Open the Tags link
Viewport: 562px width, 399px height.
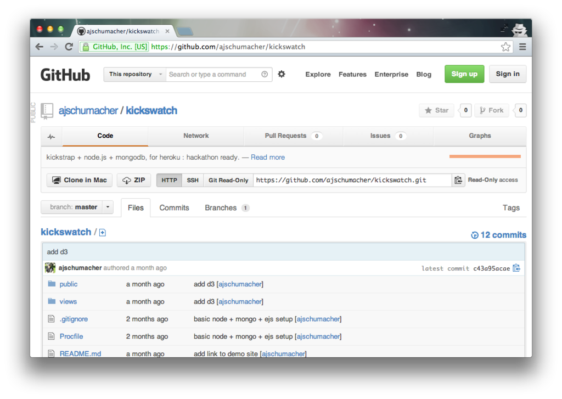[x=511, y=208]
